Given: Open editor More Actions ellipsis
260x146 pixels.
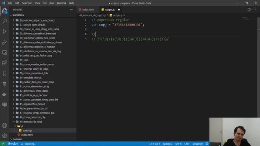Looking at the screenshot, I should point(255,10).
